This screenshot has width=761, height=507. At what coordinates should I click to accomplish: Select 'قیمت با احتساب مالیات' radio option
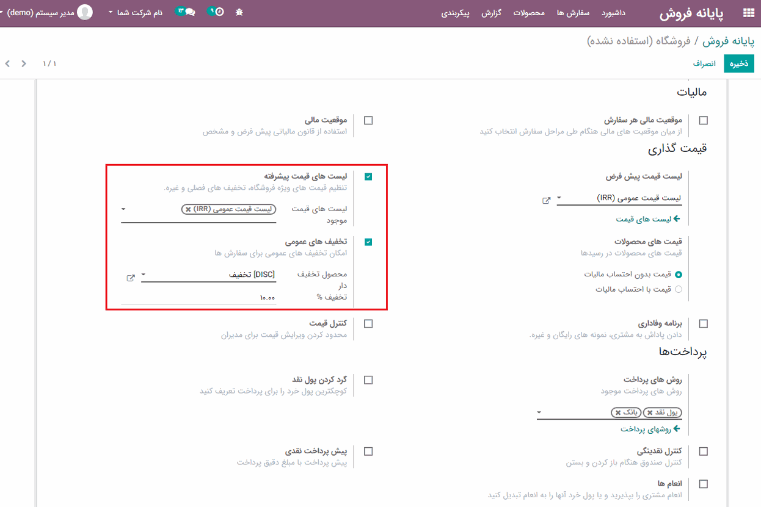click(679, 289)
